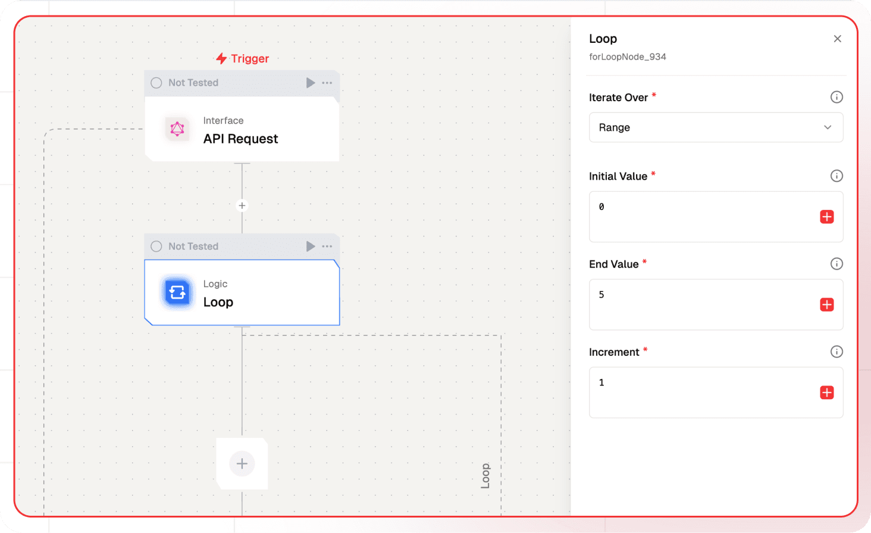This screenshot has width=871, height=533.
Task: Show info for Iterate Over
Action: click(836, 97)
